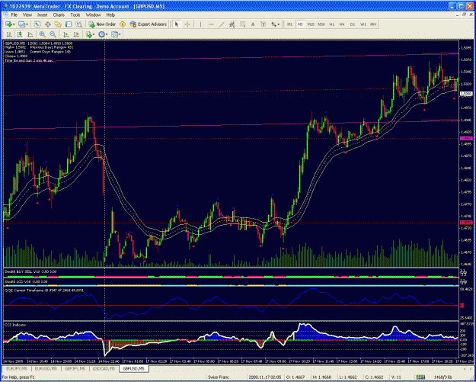The image size is (476, 382).
Task: Zoom out on the chart
Action: 53,34
